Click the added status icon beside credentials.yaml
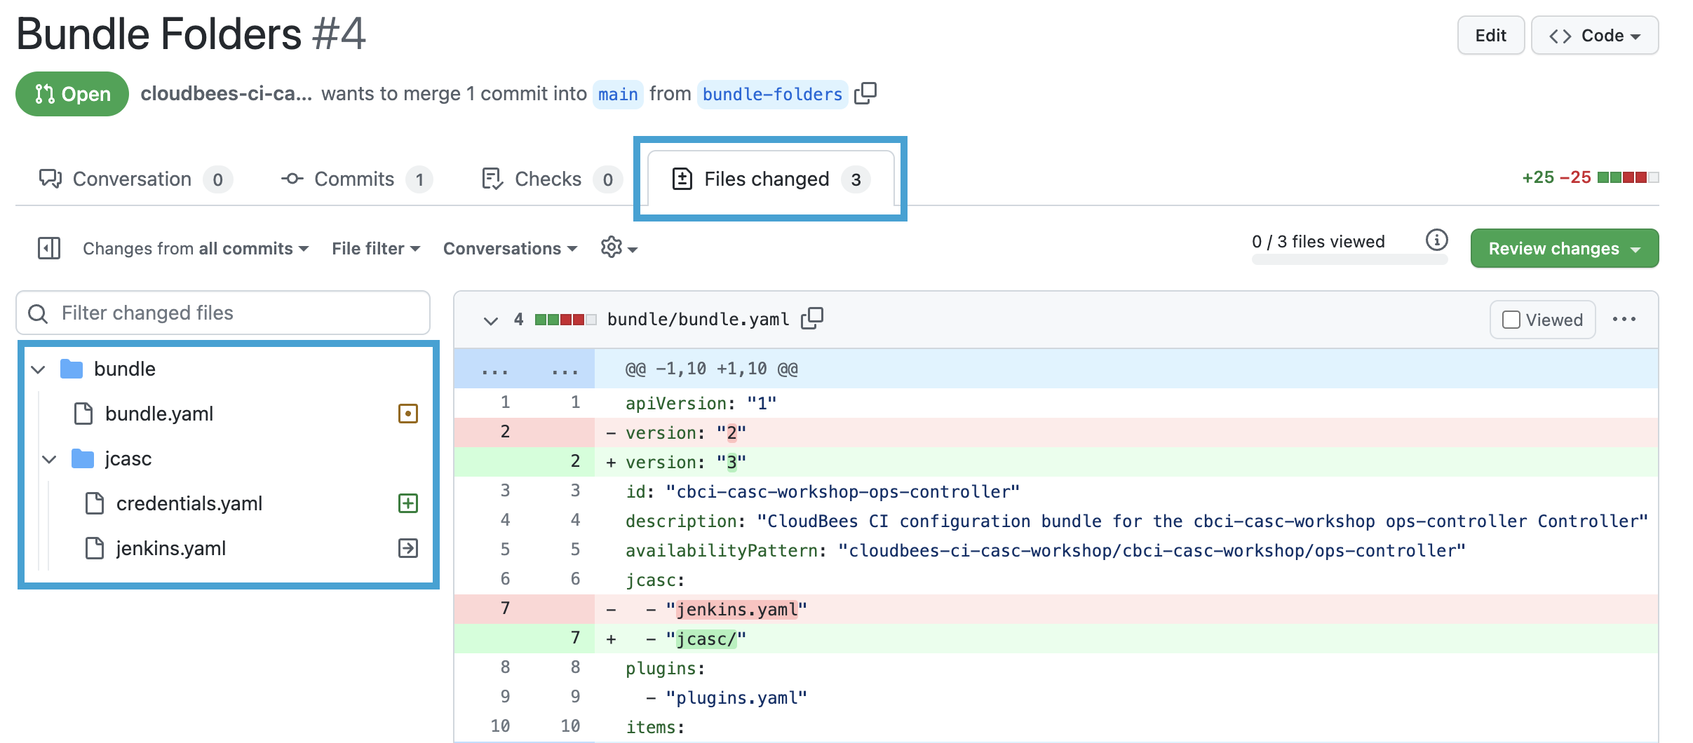Viewport: 1693px width, 743px height. [407, 503]
